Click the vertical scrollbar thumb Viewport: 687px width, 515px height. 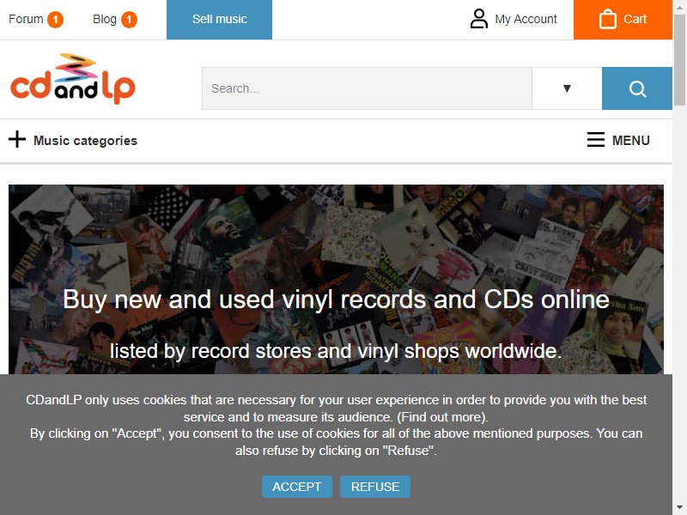tap(679, 59)
